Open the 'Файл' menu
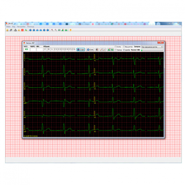Viewport: 185px width, 185px height. tap(8, 27)
